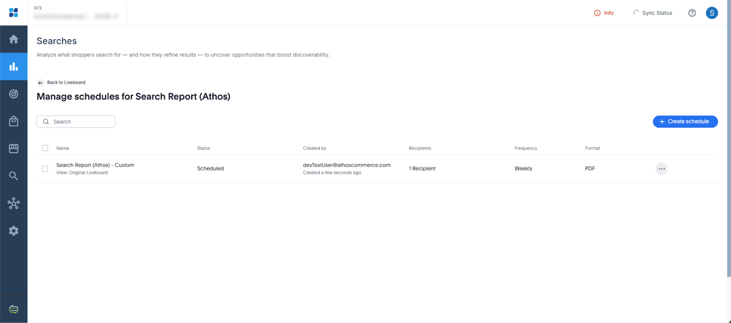Image resolution: width=731 pixels, height=323 pixels.
Task: Open the storefront sidebar icon
Action: coord(14,149)
